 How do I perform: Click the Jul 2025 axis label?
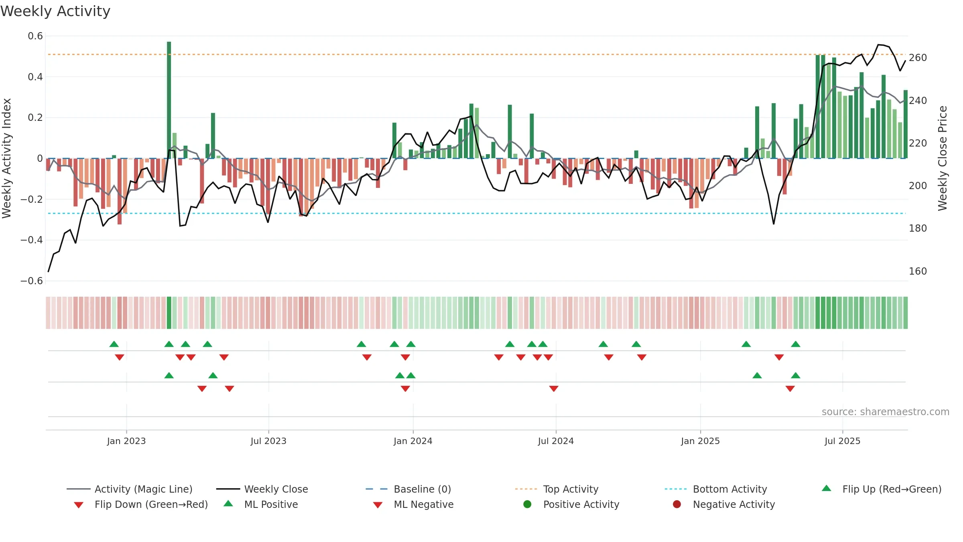pyautogui.click(x=843, y=441)
